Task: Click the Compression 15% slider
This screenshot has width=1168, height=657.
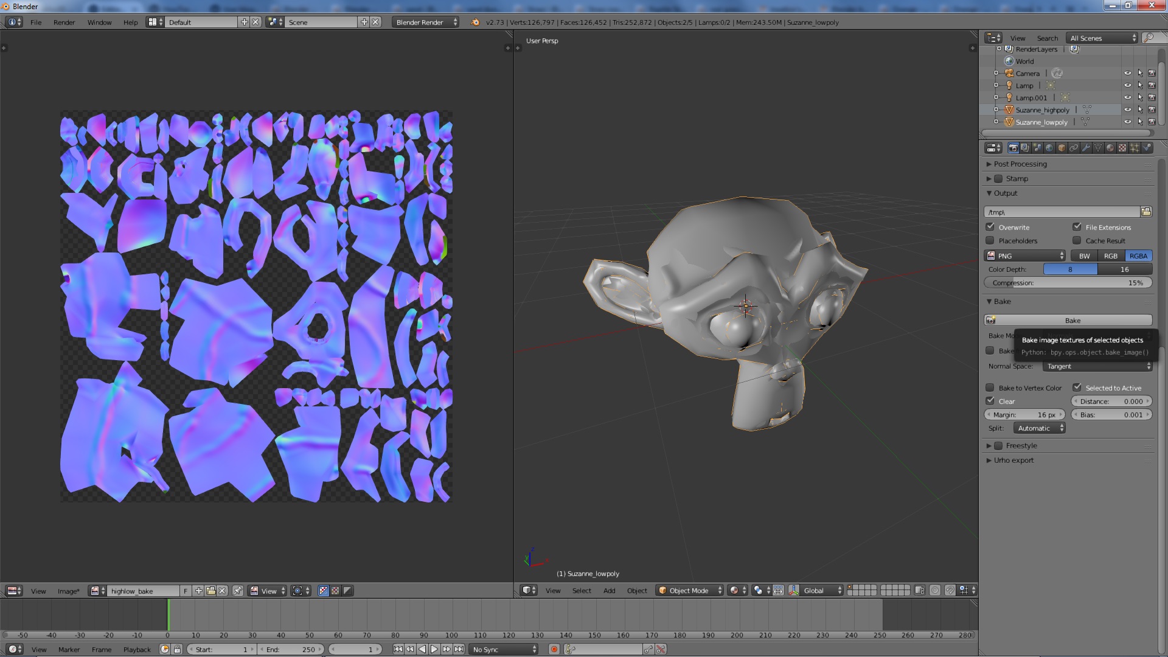Action: 1068,283
